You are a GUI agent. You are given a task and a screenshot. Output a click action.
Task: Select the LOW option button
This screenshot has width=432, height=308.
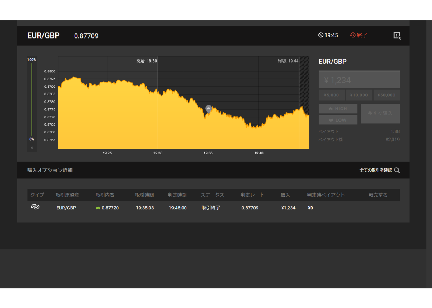338,120
